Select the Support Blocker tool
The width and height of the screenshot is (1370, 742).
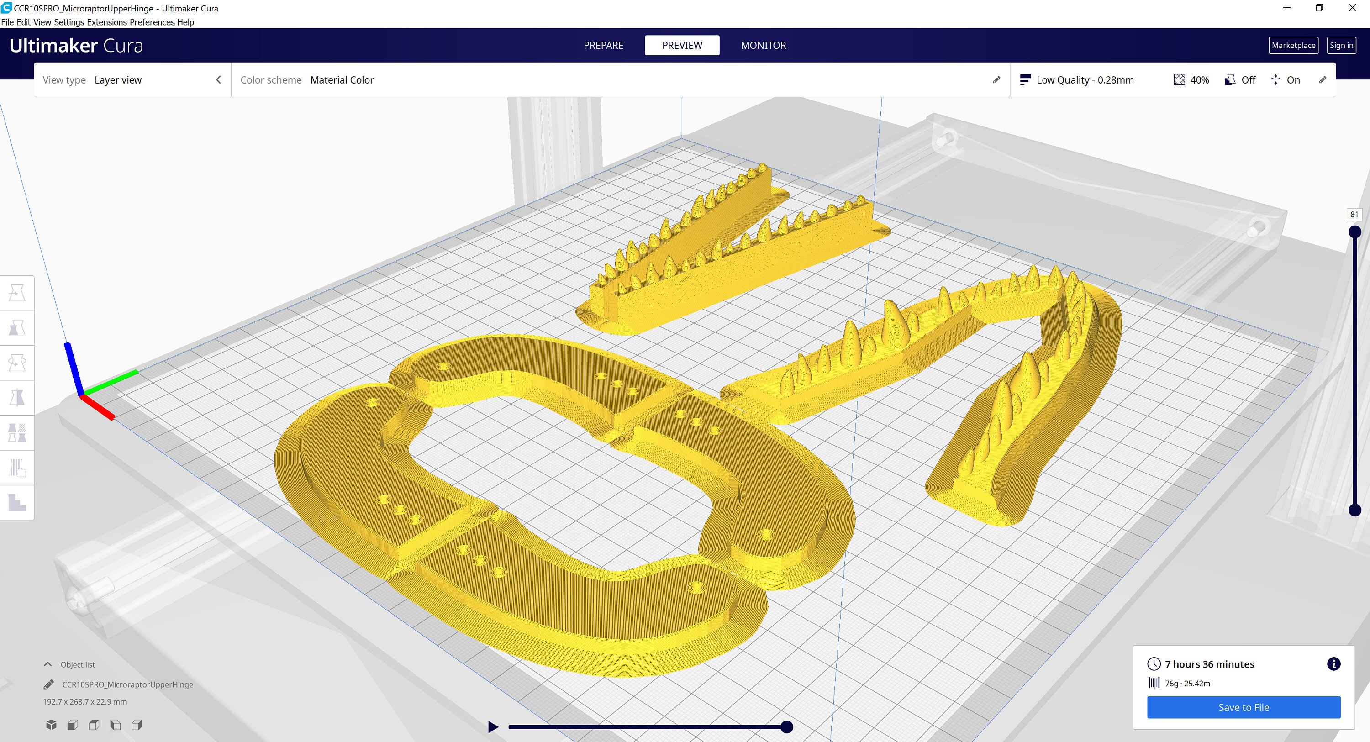[x=17, y=468]
